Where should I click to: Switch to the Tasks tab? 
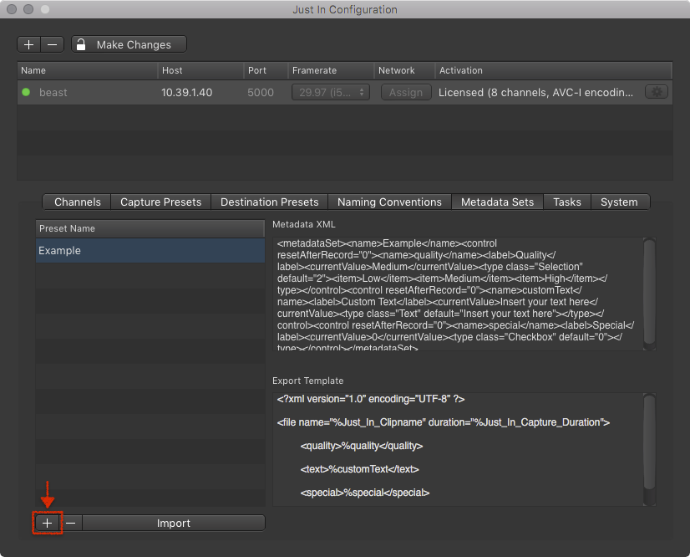pyautogui.click(x=566, y=202)
